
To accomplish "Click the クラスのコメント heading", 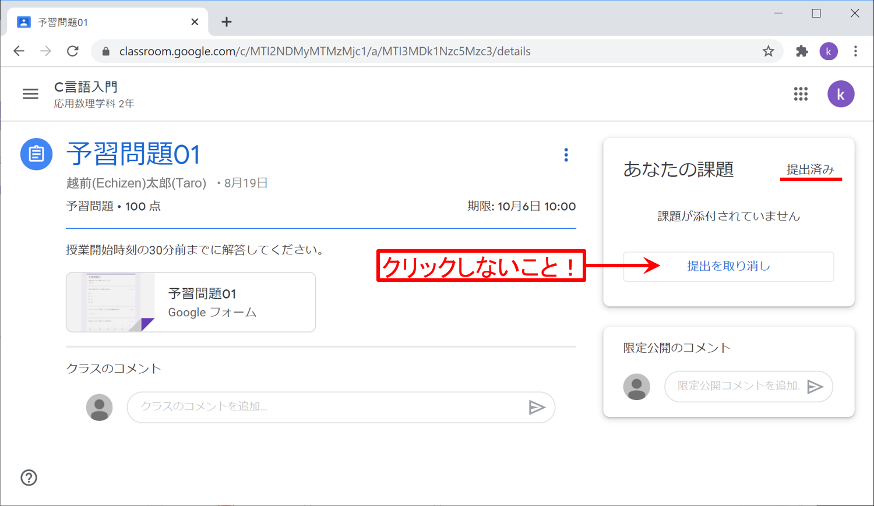I will (114, 369).
